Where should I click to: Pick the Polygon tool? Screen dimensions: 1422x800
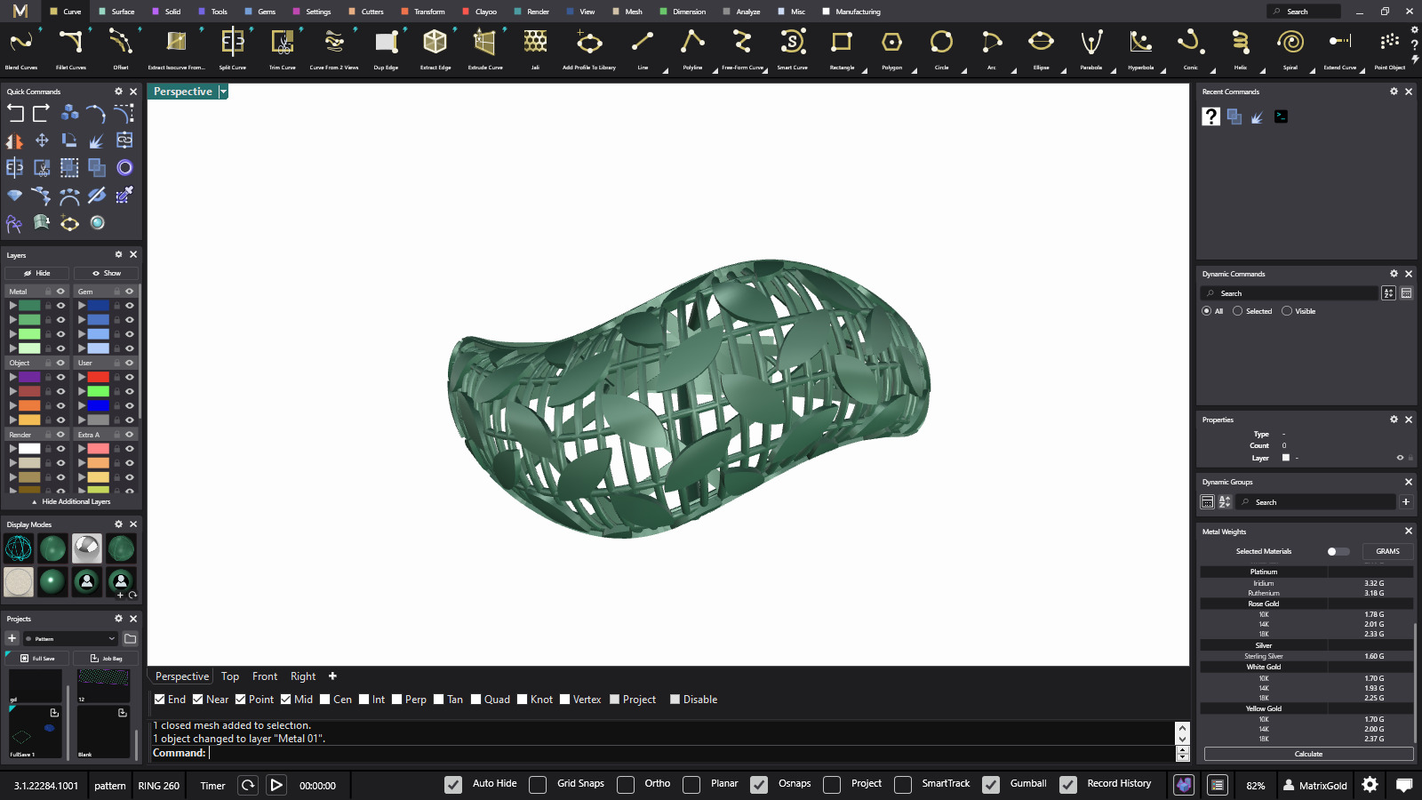coord(891,49)
